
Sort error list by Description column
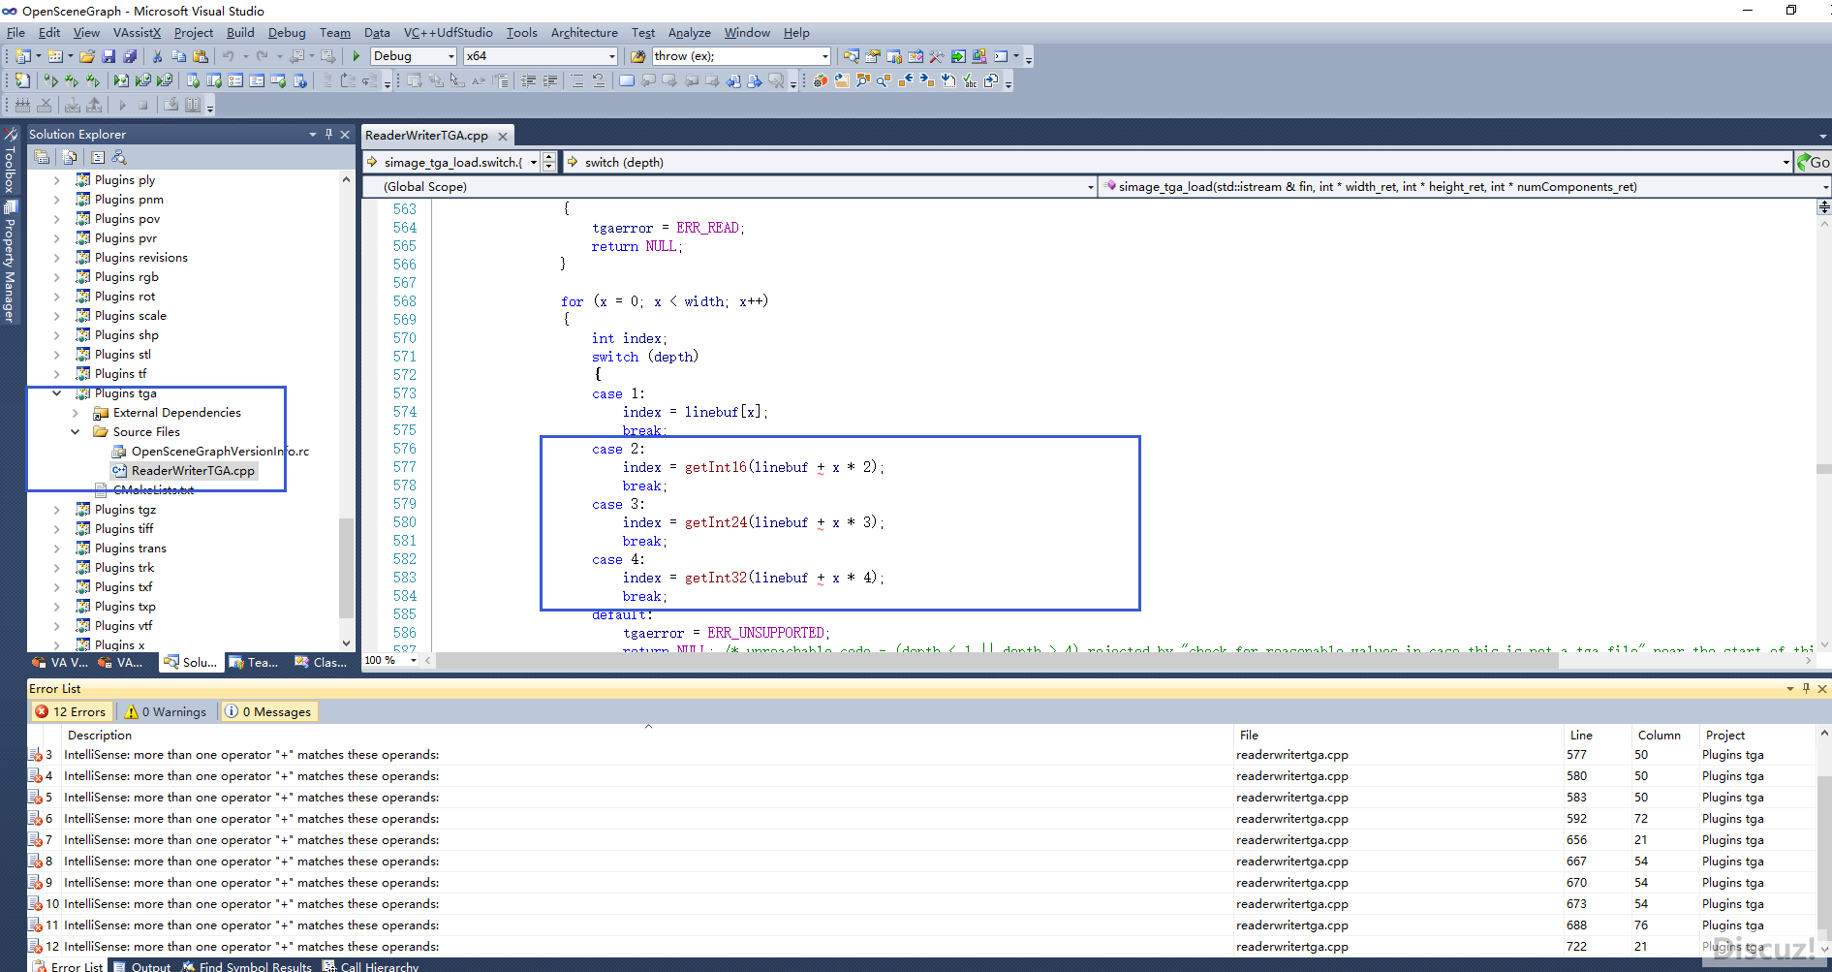[647, 736]
